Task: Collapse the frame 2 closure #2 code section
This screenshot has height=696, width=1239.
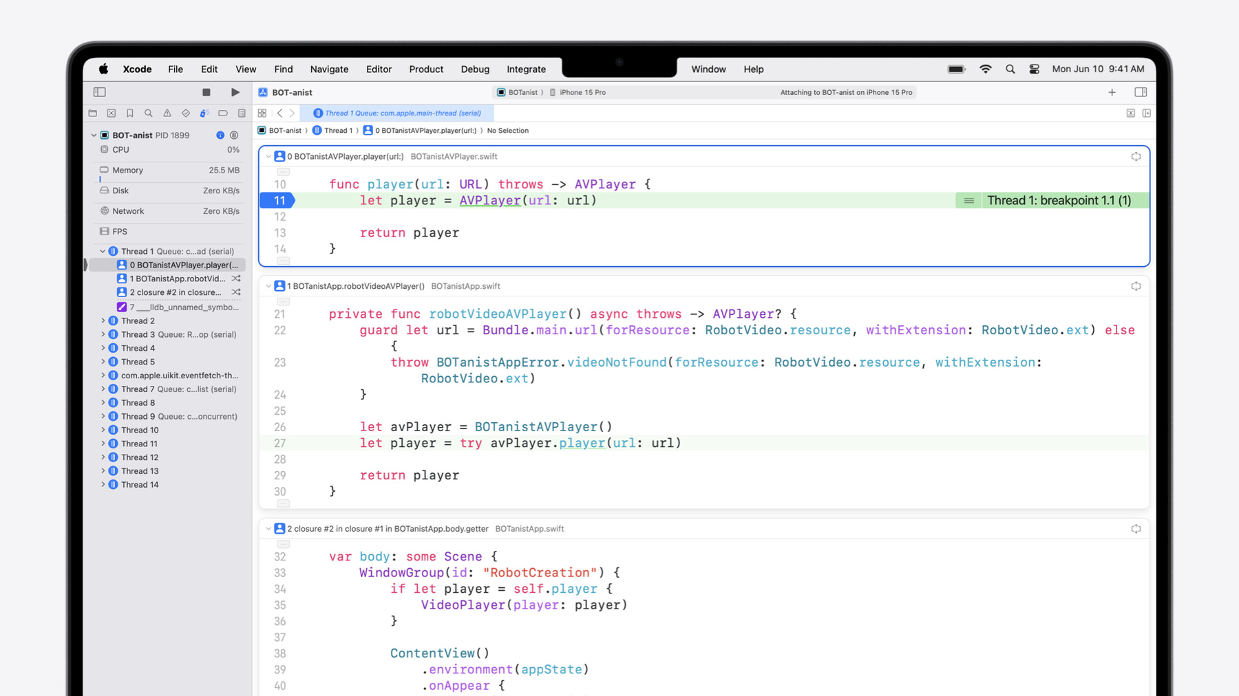Action: pyautogui.click(x=268, y=529)
